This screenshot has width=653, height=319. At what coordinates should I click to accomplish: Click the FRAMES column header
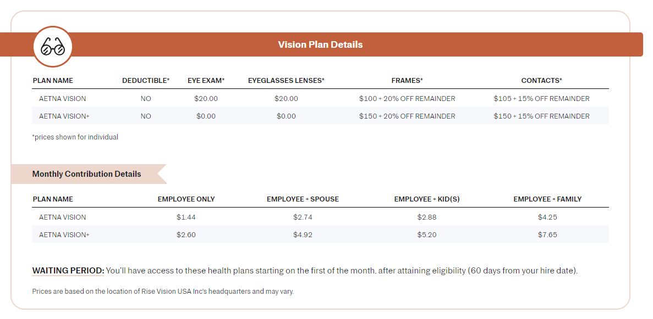tap(407, 81)
